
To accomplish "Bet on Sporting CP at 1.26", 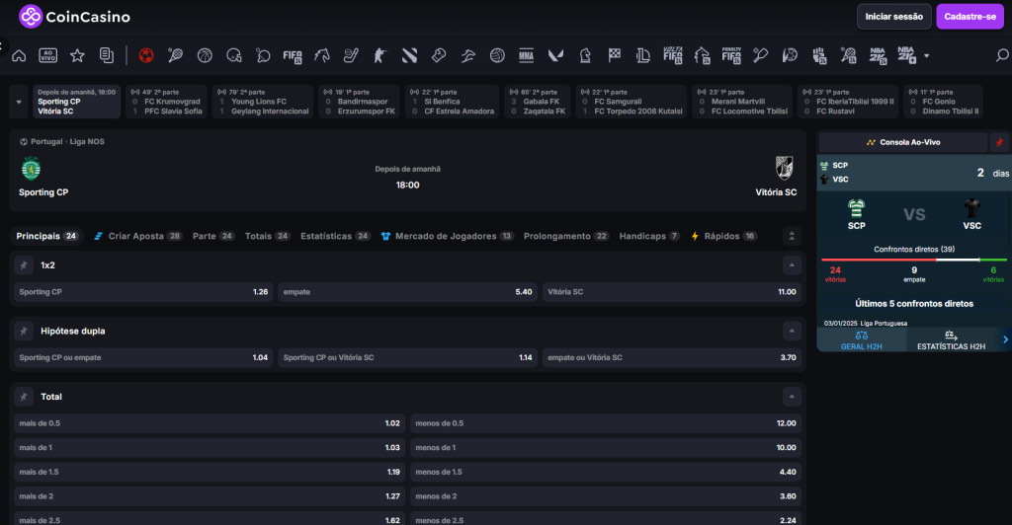I will [x=143, y=292].
